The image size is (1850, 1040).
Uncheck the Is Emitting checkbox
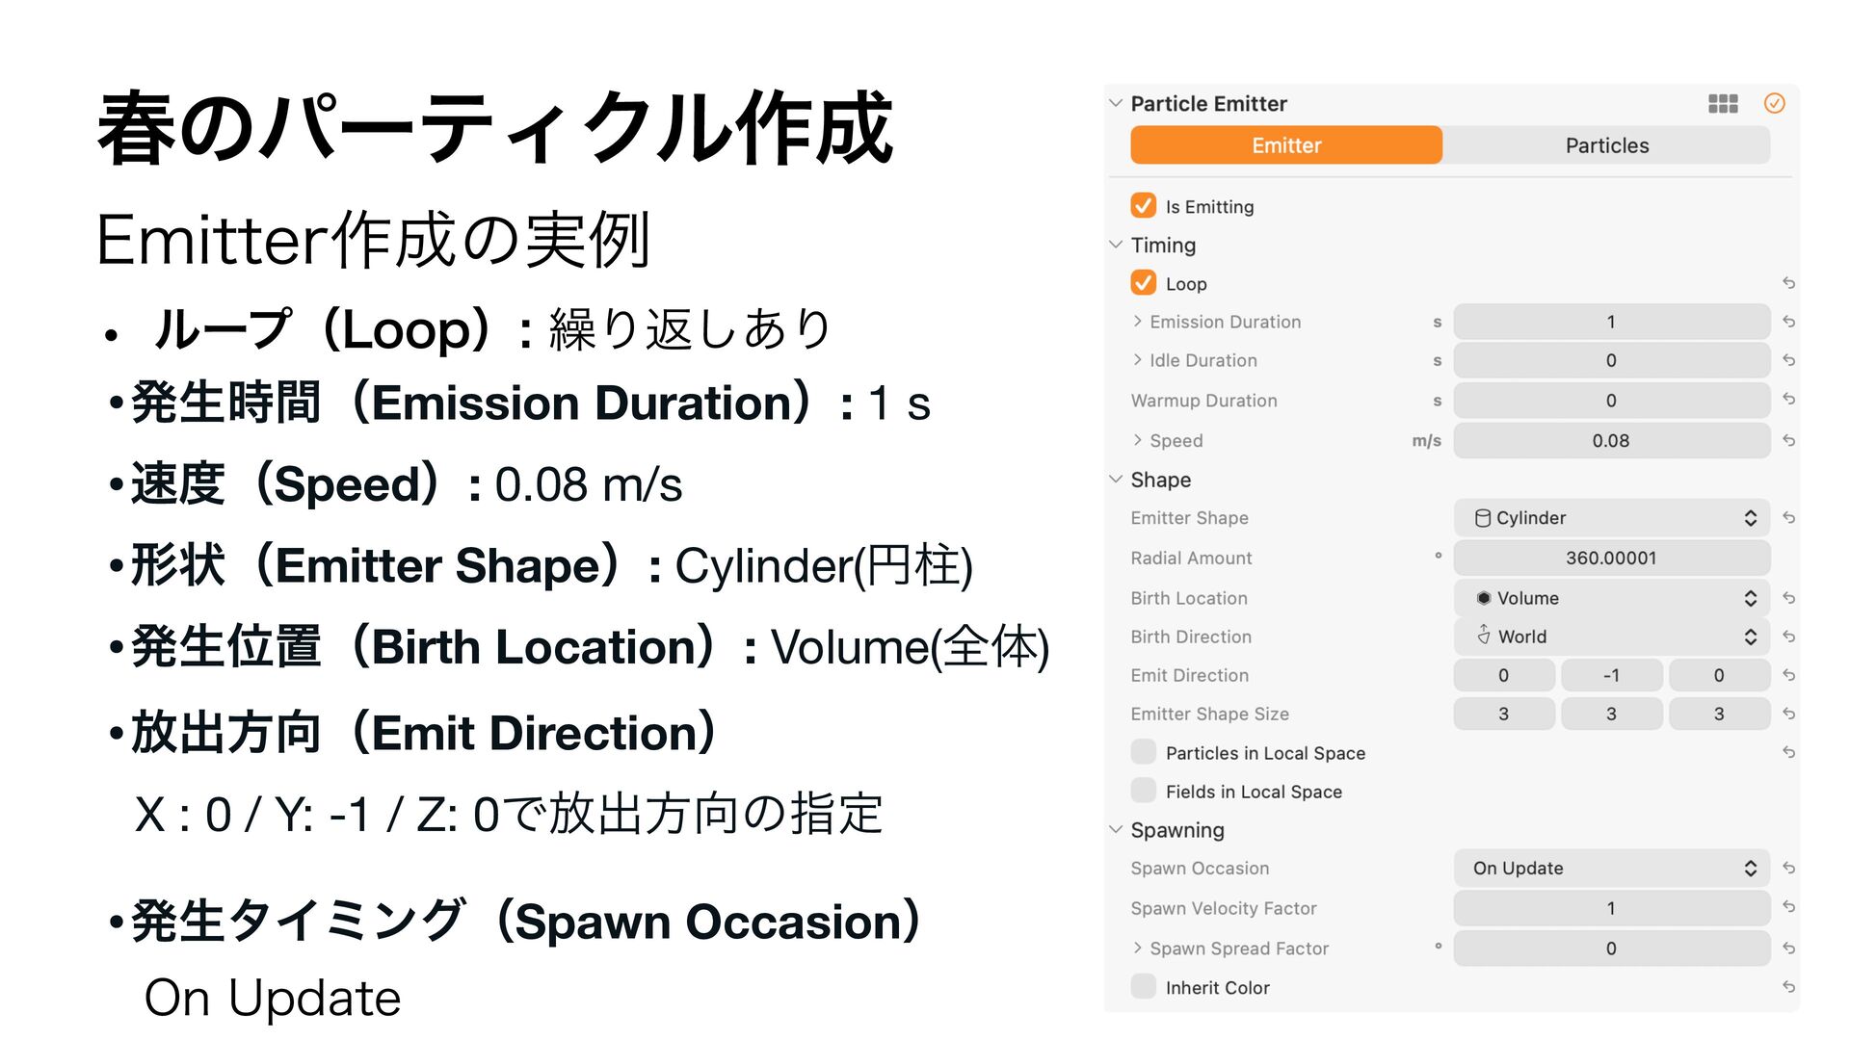pos(1144,206)
